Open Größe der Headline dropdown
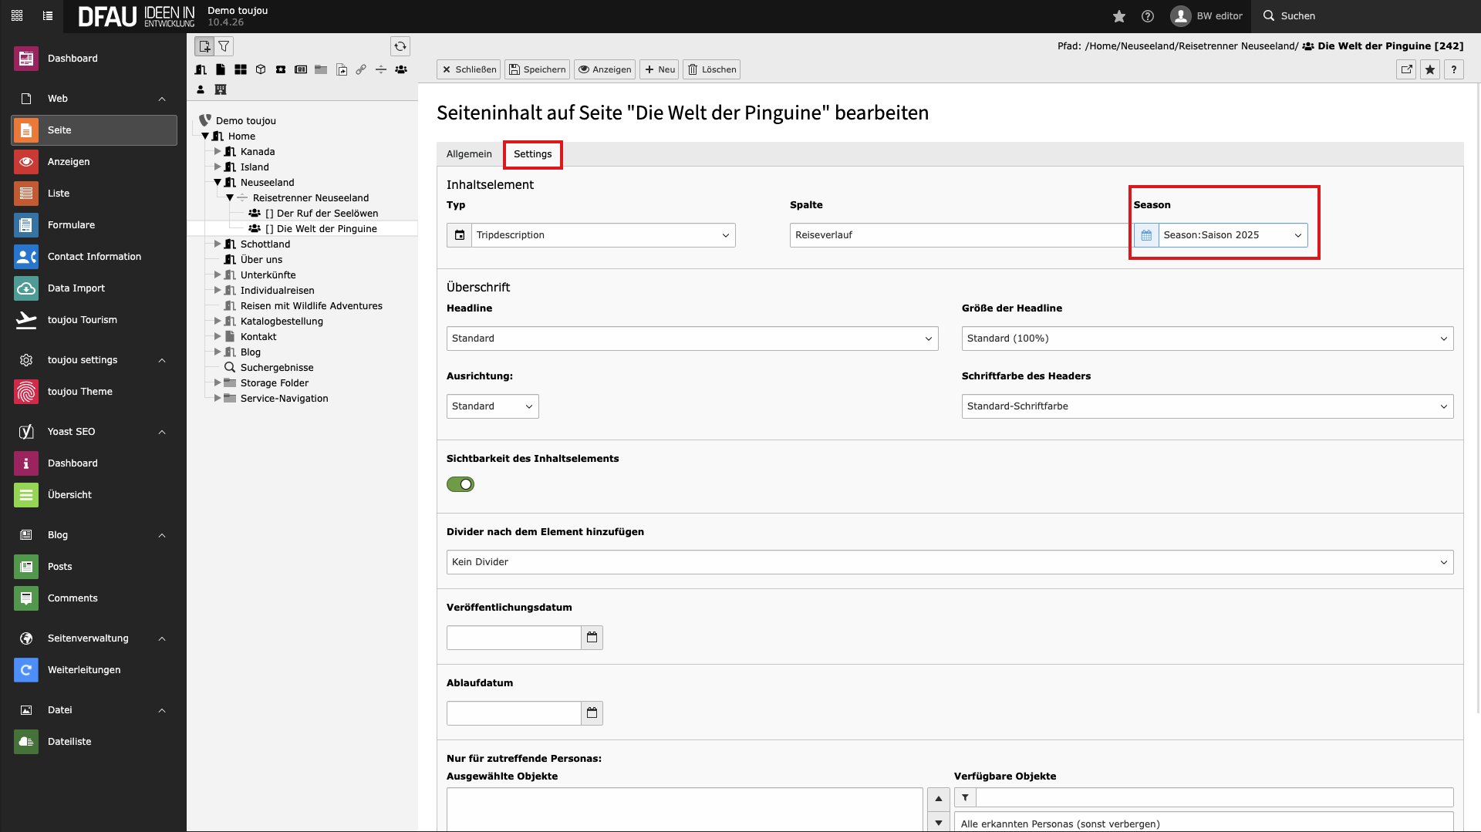The width and height of the screenshot is (1481, 832). point(1207,339)
